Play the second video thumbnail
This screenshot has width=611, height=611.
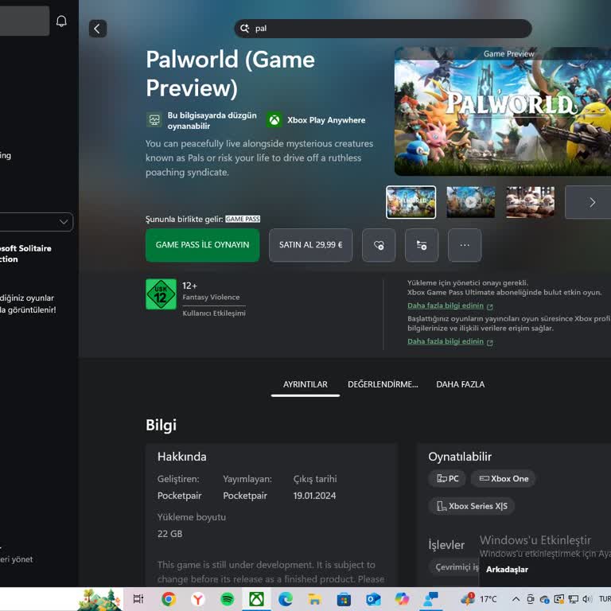[471, 202]
